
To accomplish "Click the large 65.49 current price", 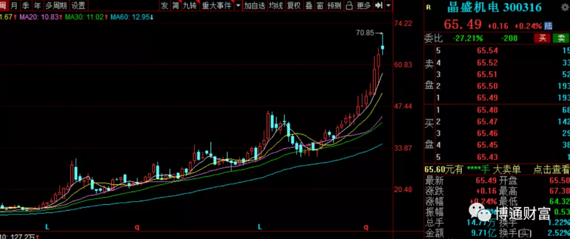I will (463, 25).
